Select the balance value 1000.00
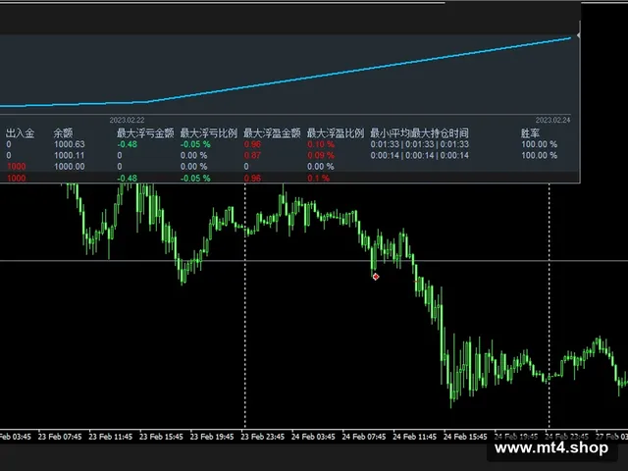Screen dimensions: 628x471 coord(70,167)
